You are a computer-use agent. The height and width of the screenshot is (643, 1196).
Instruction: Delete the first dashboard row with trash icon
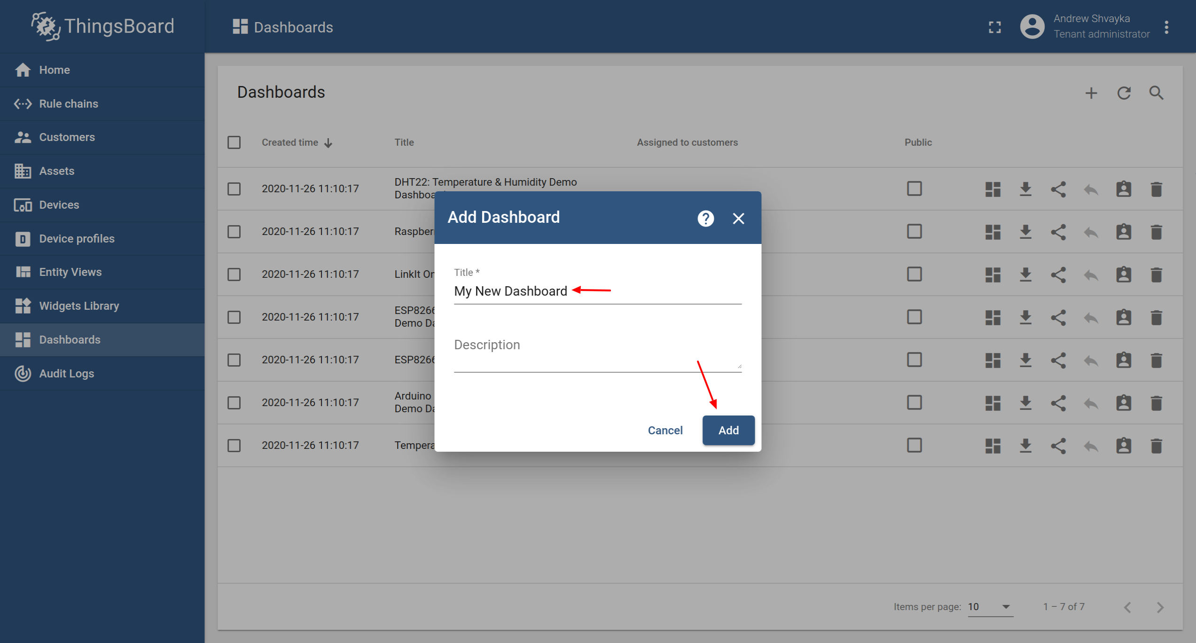pos(1156,189)
